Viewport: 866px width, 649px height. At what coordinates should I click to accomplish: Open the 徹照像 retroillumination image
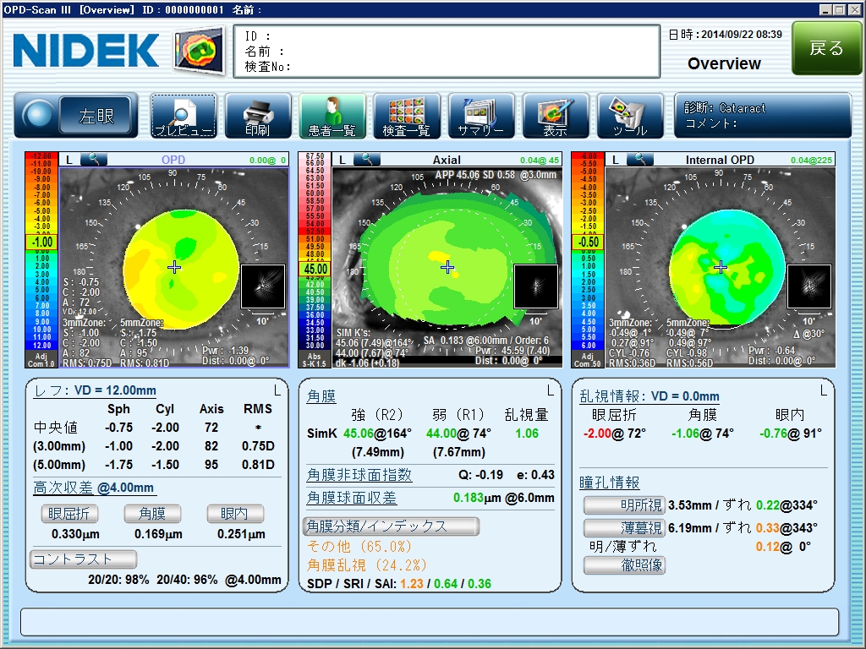coord(623,565)
